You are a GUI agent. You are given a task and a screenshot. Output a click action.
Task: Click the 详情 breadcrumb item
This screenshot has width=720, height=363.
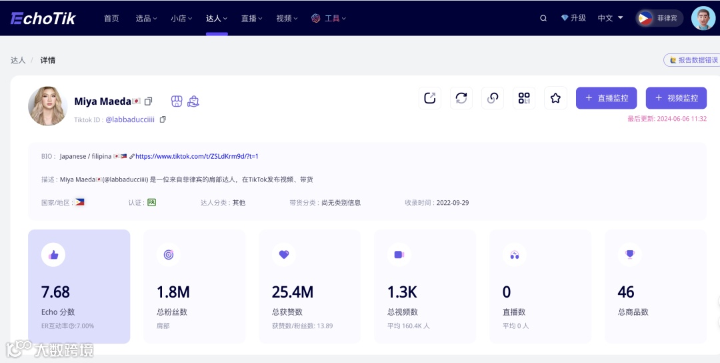click(48, 60)
